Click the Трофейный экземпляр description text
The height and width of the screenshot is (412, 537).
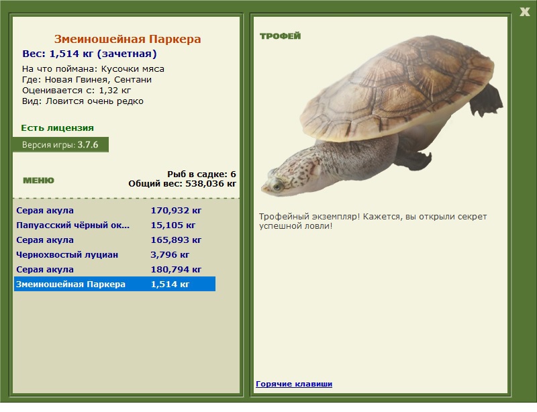(373, 221)
